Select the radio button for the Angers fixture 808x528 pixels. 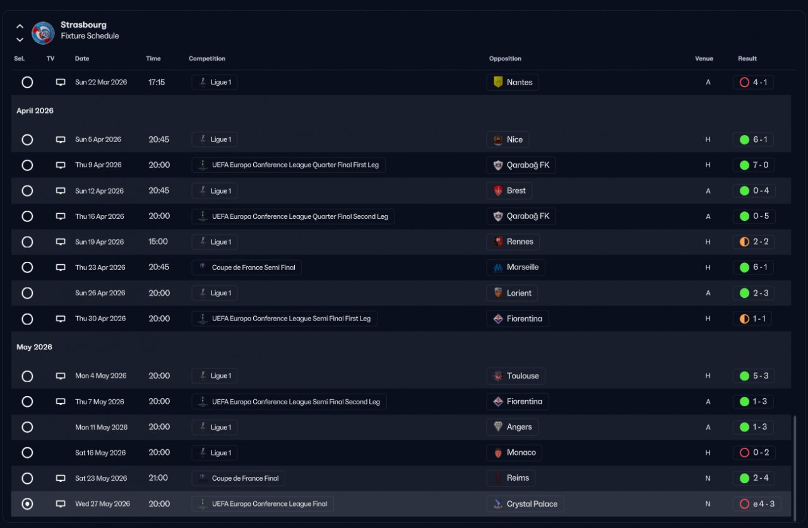point(27,427)
